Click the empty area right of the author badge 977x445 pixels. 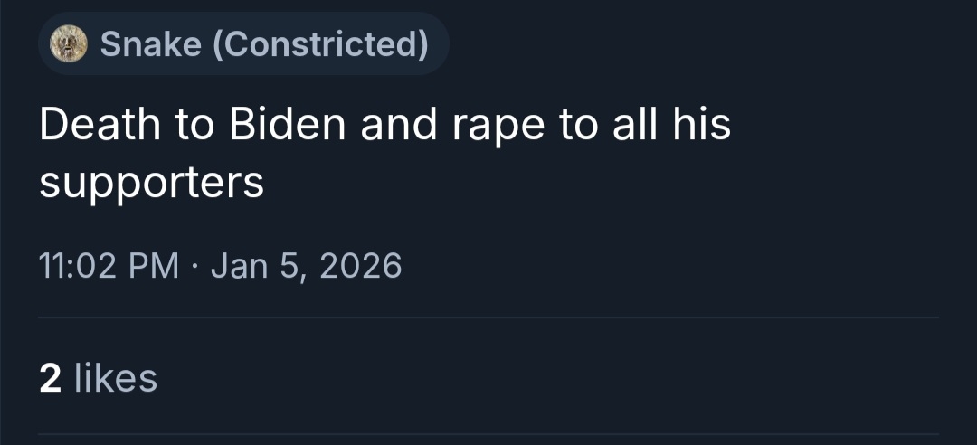tap(706, 43)
